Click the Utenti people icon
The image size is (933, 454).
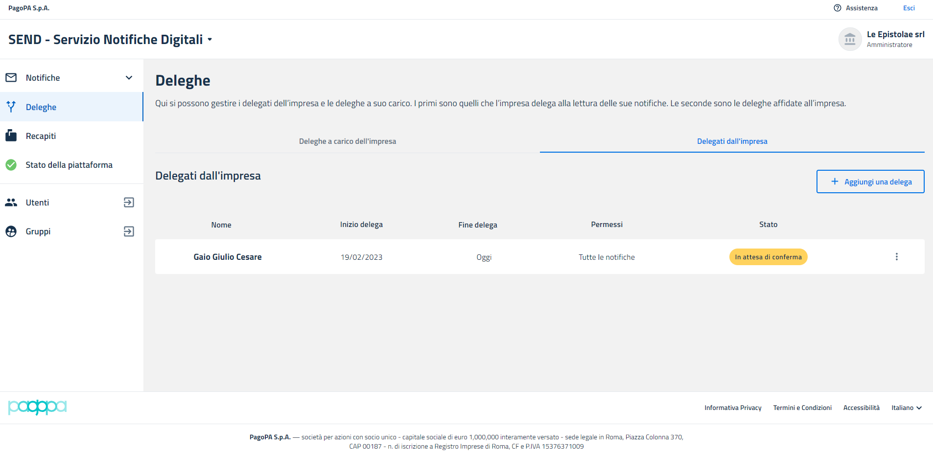pos(11,203)
